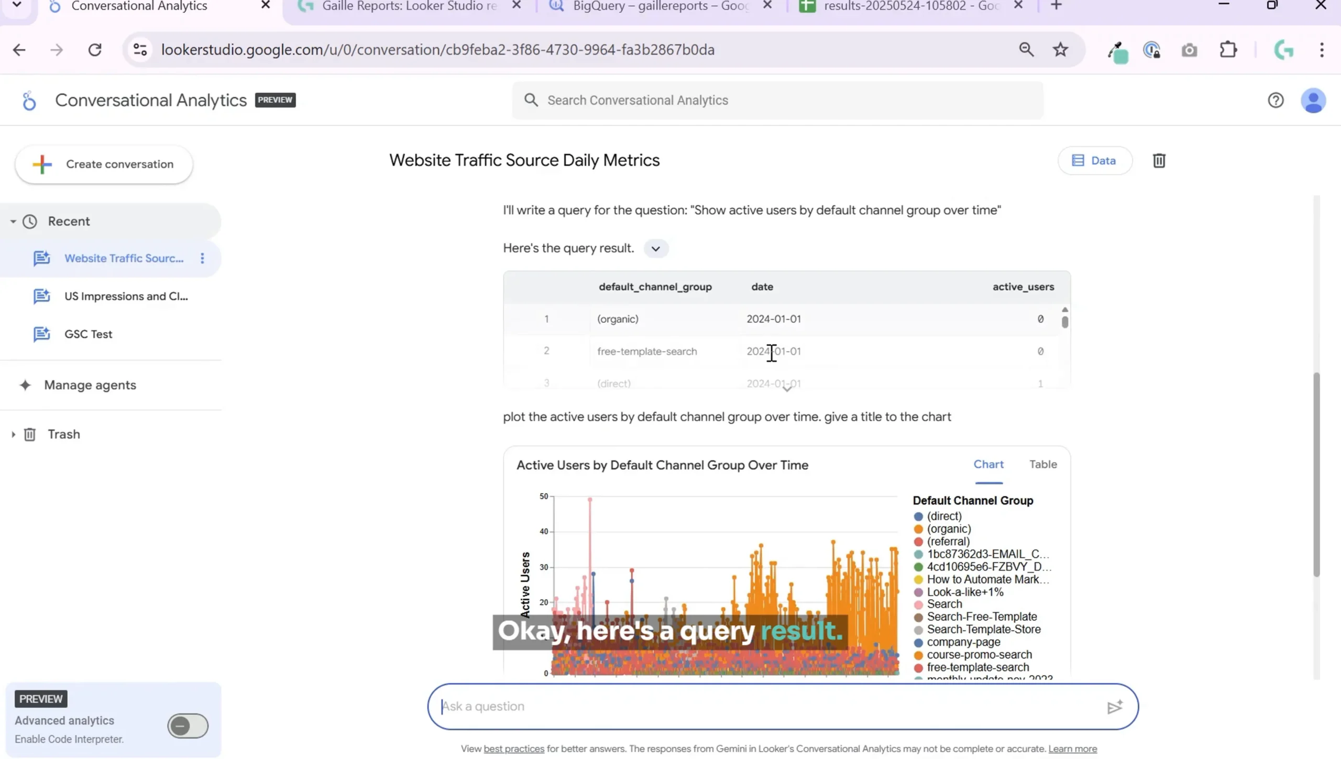Click the page vertical scrollbar
1341x759 pixels.
tap(1316, 474)
